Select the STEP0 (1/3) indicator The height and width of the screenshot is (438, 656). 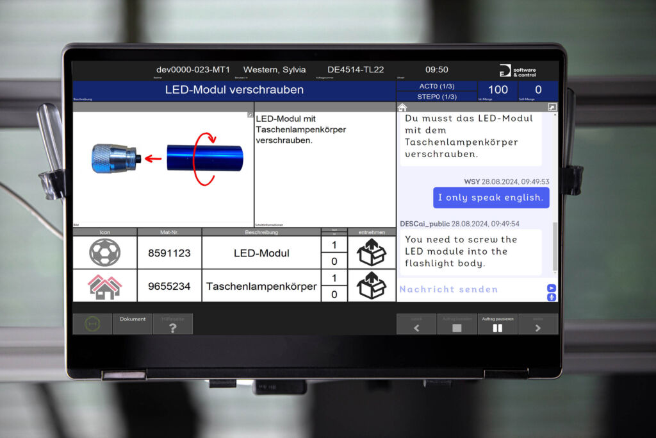[x=438, y=97]
